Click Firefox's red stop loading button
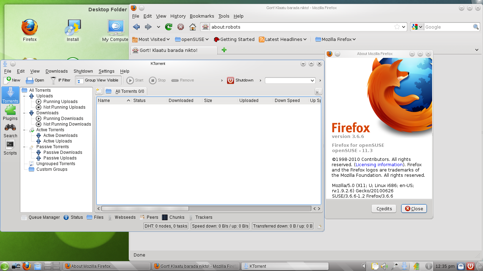The width and height of the screenshot is (483, 271). (x=181, y=27)
